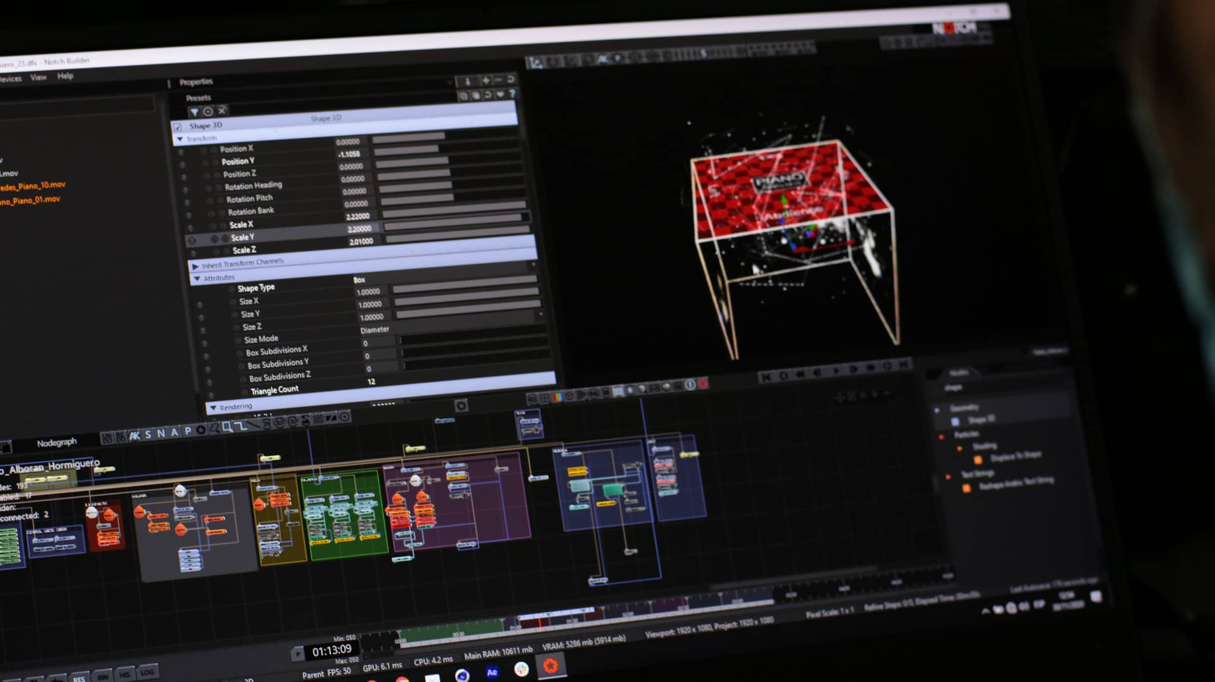This screenshot has width=1215, height=682.
Task: Click the plus add icon in Properties header
Action: [x=485, y=80]
